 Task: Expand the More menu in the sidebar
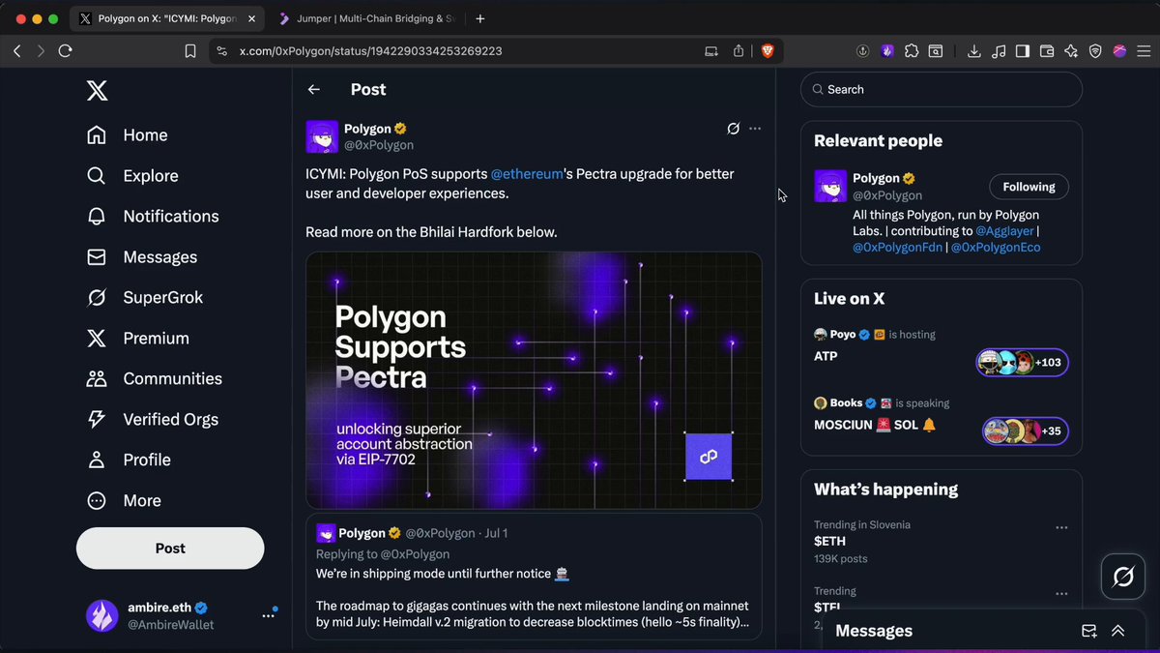[x=124, y=501]
